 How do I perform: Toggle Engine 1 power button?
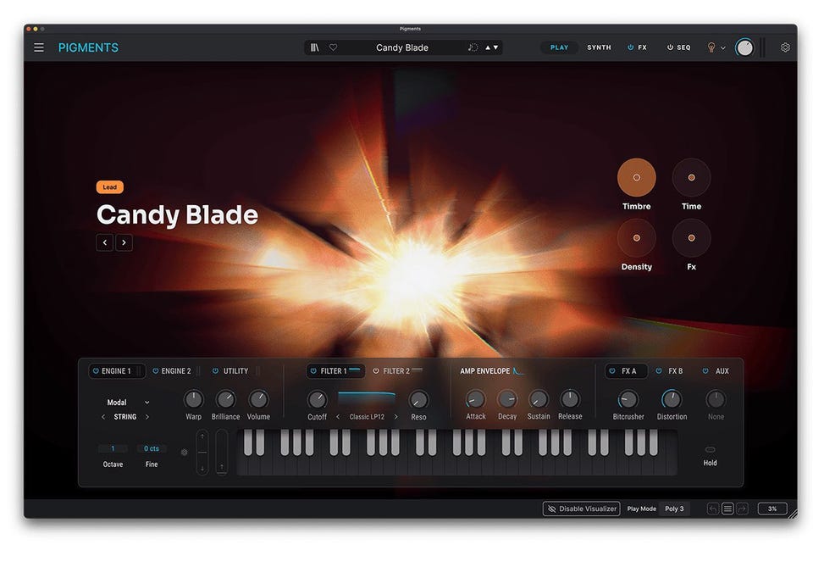coord(96,371)
